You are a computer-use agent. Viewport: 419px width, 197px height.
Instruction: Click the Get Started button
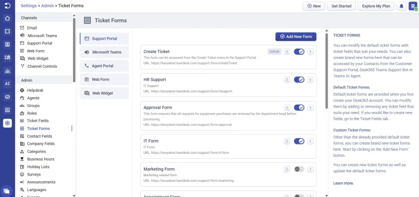(x=341, y=6)
